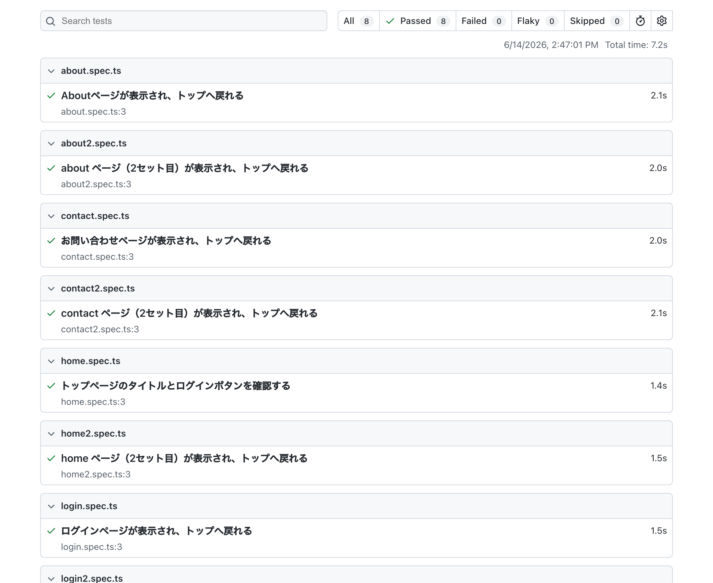Click home.spec.ts:3 location text

(x=93, y=402)
